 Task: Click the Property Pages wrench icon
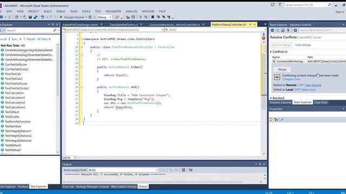pos(282,120)
